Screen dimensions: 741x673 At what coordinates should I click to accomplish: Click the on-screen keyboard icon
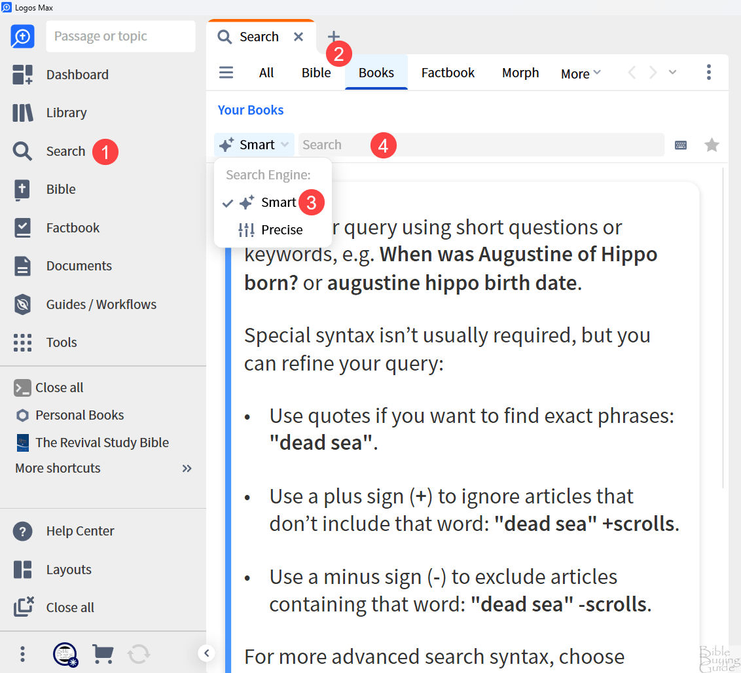coord(681,145)
